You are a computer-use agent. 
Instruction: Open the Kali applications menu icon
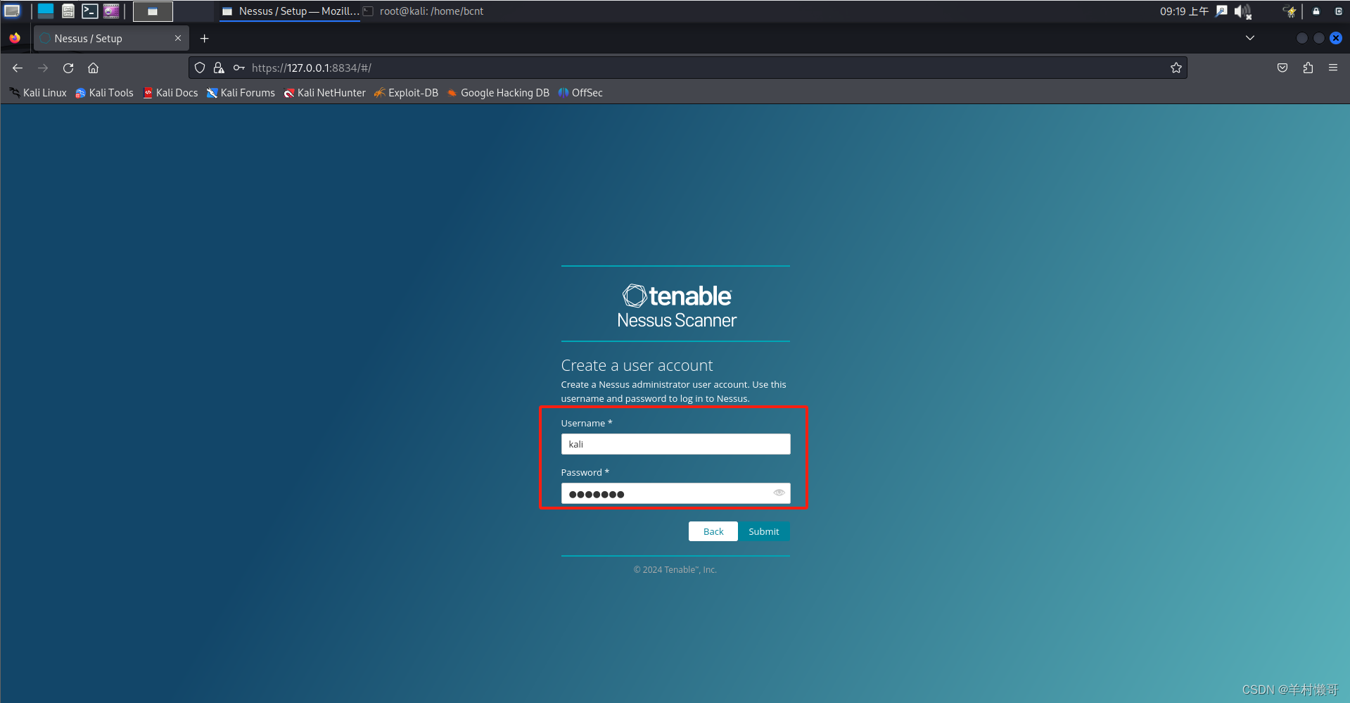click(x=13, y=11)
